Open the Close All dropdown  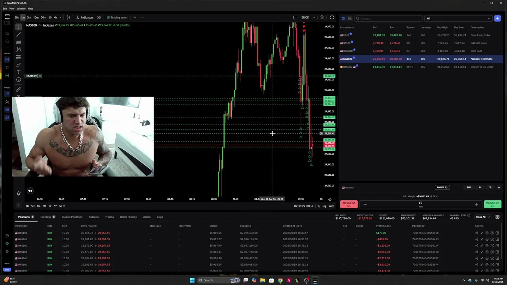(x=483, y=217)
